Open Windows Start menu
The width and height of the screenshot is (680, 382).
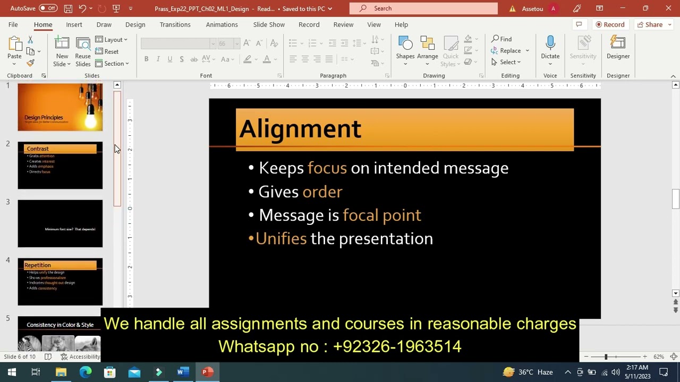click(x=12, y=372)
